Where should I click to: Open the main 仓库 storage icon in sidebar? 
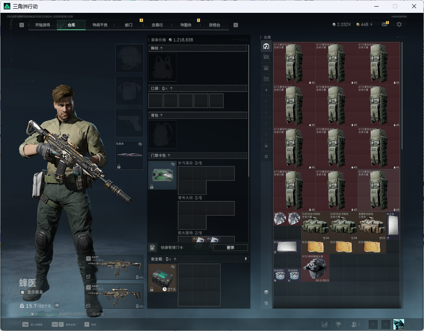[266, 46]
